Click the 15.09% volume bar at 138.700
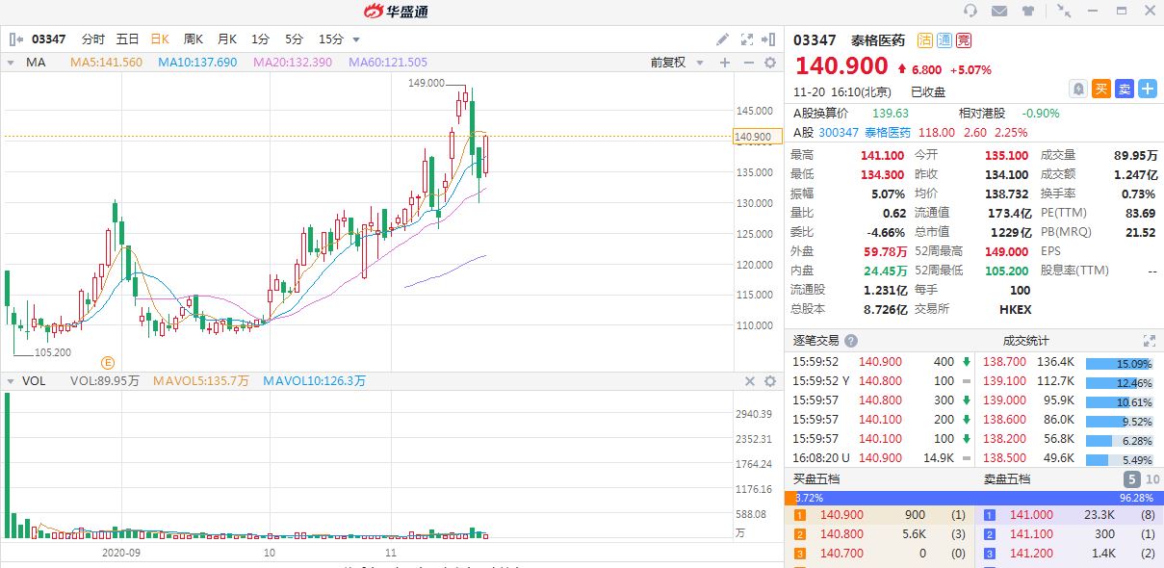This screenshot has height=568, width=1164. (1119, 364)
